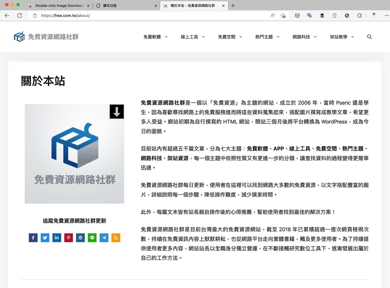
Task: Open the 網路科技 navigation item
Action: coord(301,37)
